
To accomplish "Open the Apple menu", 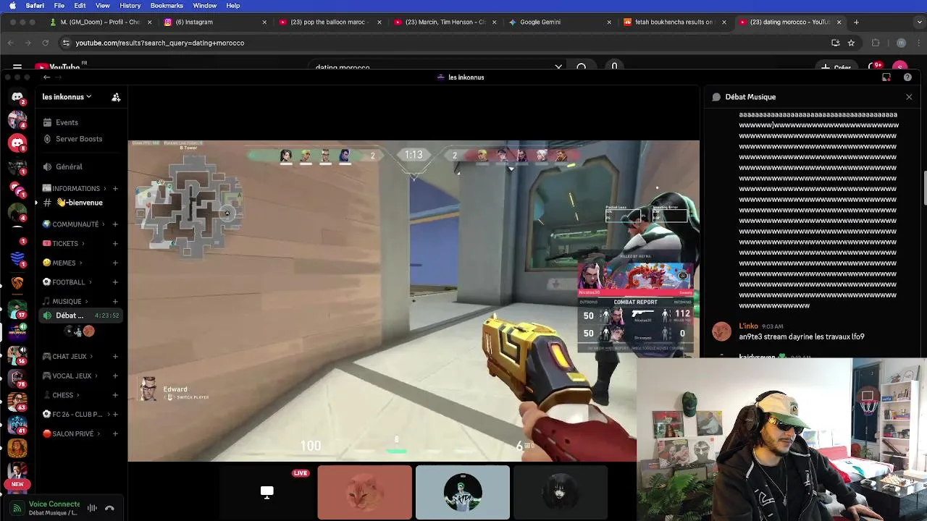I will point(12,6).
